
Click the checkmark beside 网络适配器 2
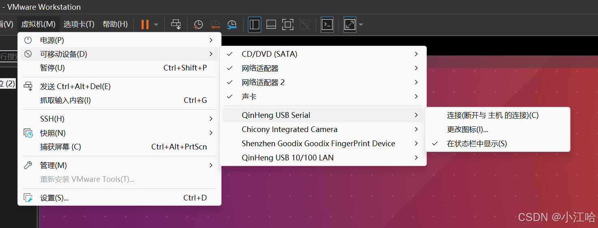click(x=230, y=82)
